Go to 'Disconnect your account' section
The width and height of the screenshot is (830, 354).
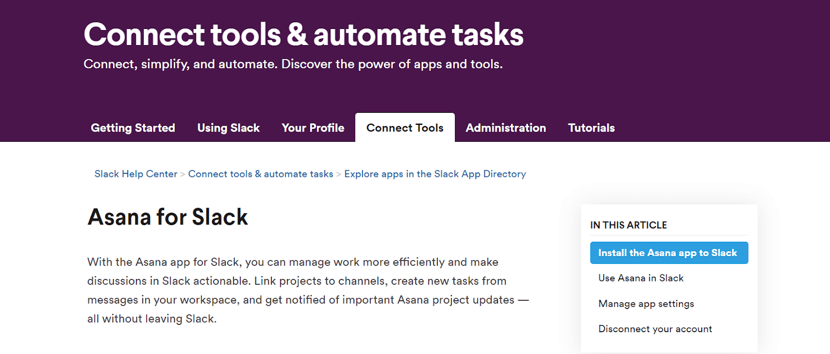tap(655, 329)
